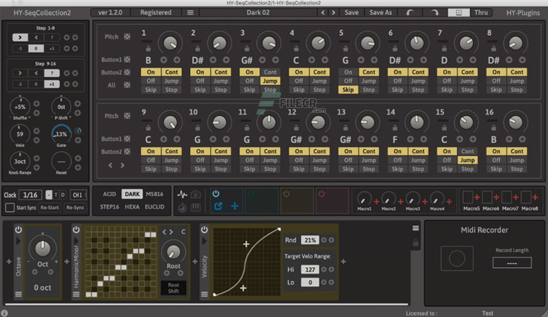Go to the next preset with the right arrow
Viewport: 548px width, 317px height.
coord(334,12)
